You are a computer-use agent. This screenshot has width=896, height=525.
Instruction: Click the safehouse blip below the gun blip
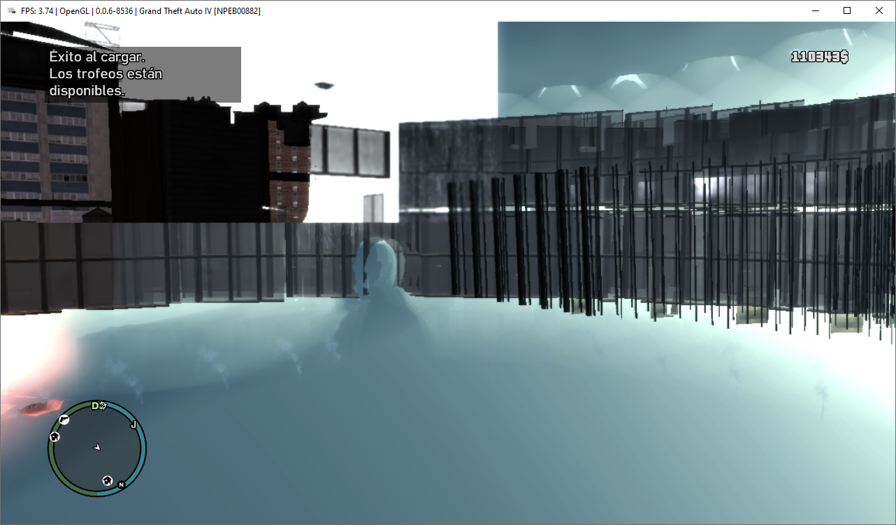tap(55, 436)
